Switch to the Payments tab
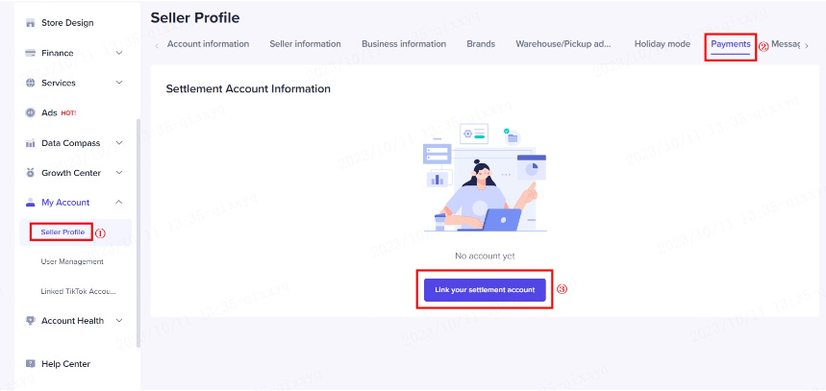The height and width of the screenshot is (391, 826). pyautogui.click(x=731, y=44)
